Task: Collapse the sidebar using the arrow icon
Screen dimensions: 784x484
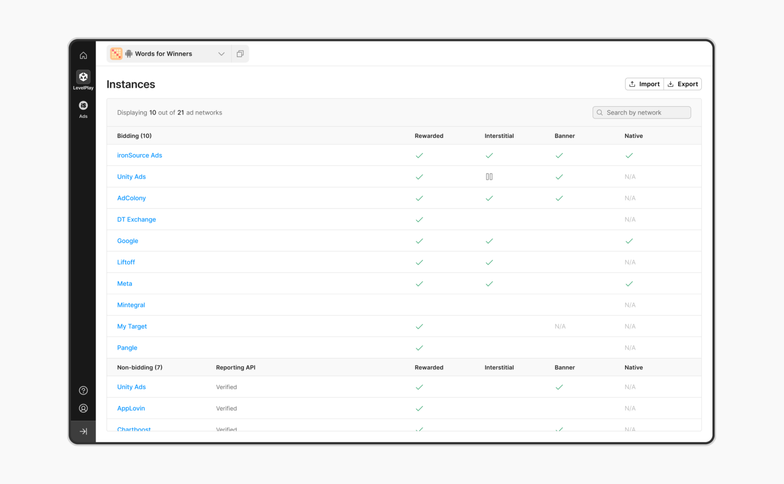Action: point(83,431)
